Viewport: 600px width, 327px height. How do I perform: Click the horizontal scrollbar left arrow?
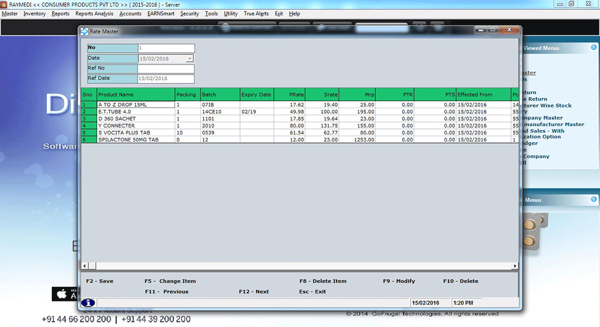pyautogui.click(x=84, y=266)
